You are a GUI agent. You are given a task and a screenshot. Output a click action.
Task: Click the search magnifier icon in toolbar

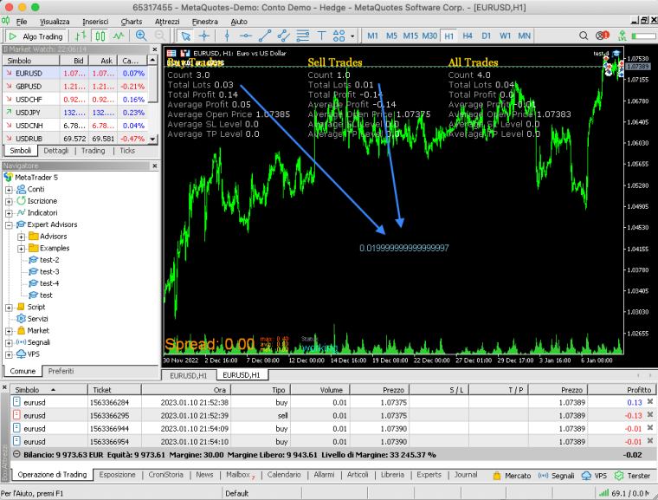(584, 36)
